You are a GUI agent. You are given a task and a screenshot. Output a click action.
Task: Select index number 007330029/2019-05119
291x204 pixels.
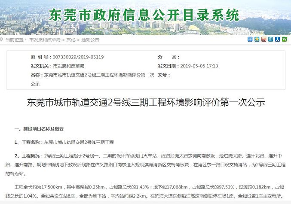[78, 57]
